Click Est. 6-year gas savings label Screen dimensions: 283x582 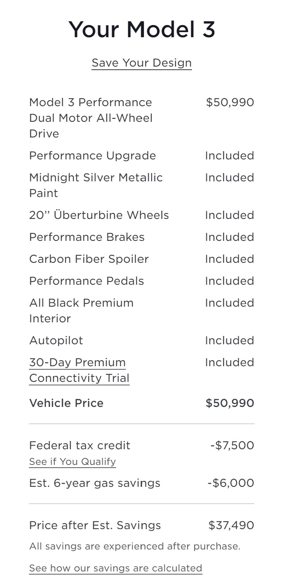click(95, 483)
